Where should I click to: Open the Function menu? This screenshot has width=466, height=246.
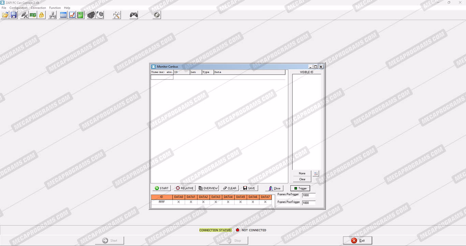pyautogui.click(x=55, y=8)
